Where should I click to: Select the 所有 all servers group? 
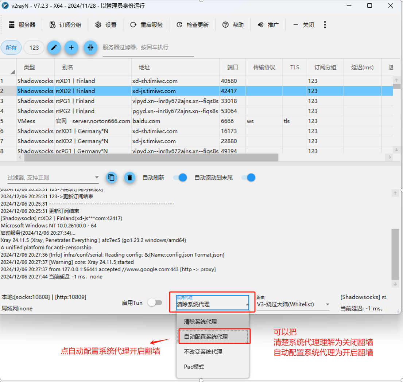coord(11,47)
